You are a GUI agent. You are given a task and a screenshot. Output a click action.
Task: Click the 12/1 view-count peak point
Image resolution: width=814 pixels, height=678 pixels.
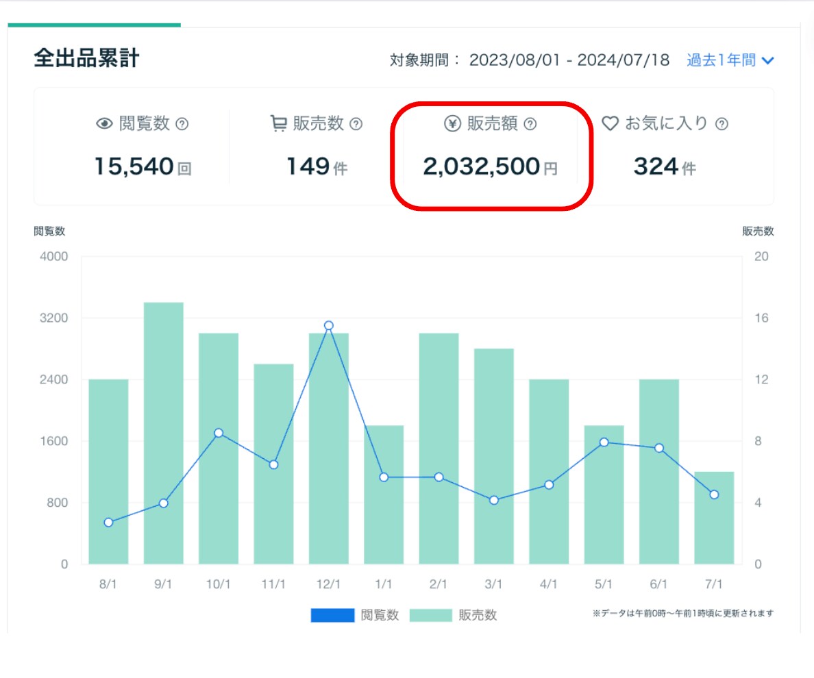(x=329, y=325)
